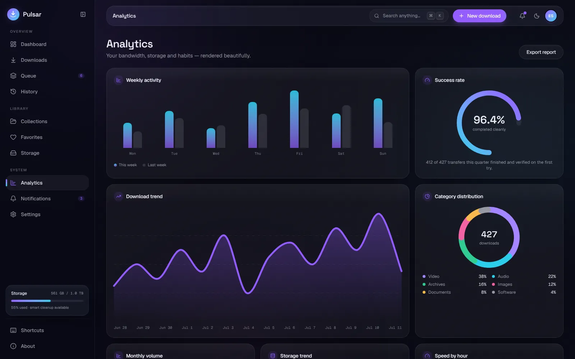Click the Favorites heart icon
The height and width of the screenshot is (359, 575).
[13, 137]
